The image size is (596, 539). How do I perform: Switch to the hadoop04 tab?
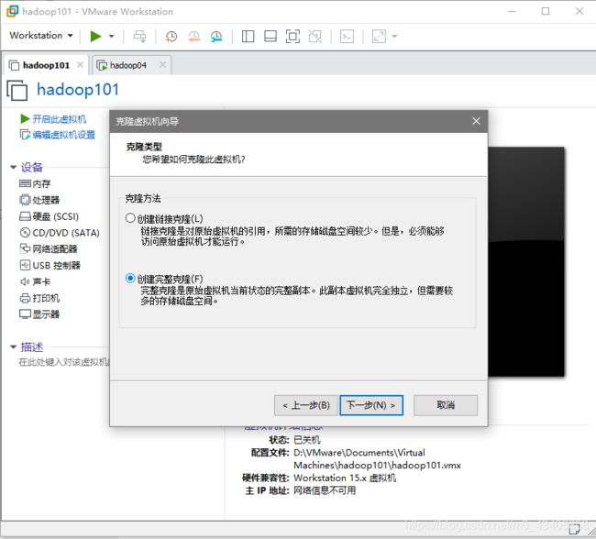click(127, 65)
